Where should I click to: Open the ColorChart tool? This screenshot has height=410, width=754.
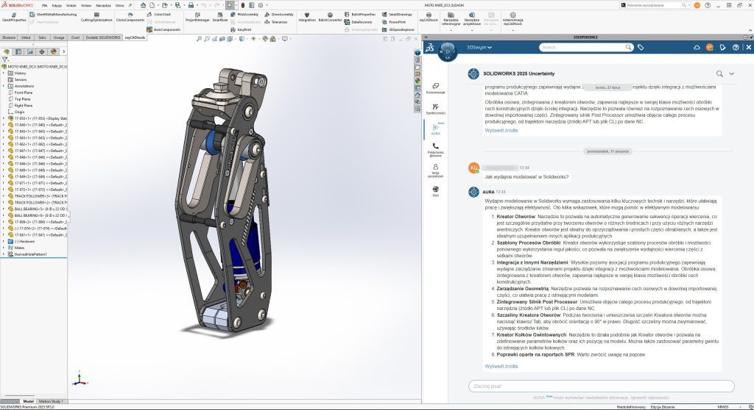pyautogui.click(x=159, y=15)
